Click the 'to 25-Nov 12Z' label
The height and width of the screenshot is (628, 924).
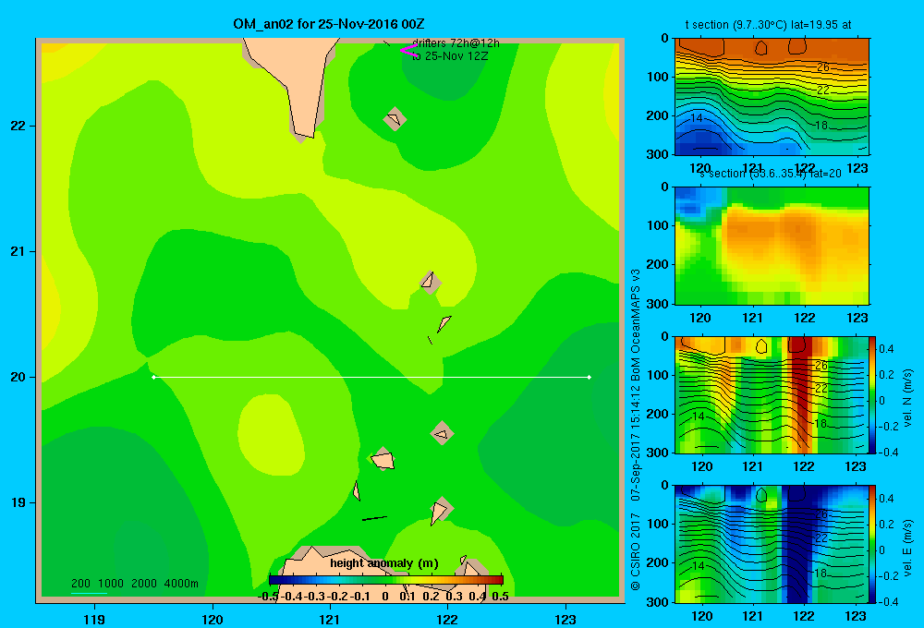coord(450,56)
